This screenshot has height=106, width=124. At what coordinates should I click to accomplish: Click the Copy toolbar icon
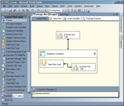coord(23,10)
